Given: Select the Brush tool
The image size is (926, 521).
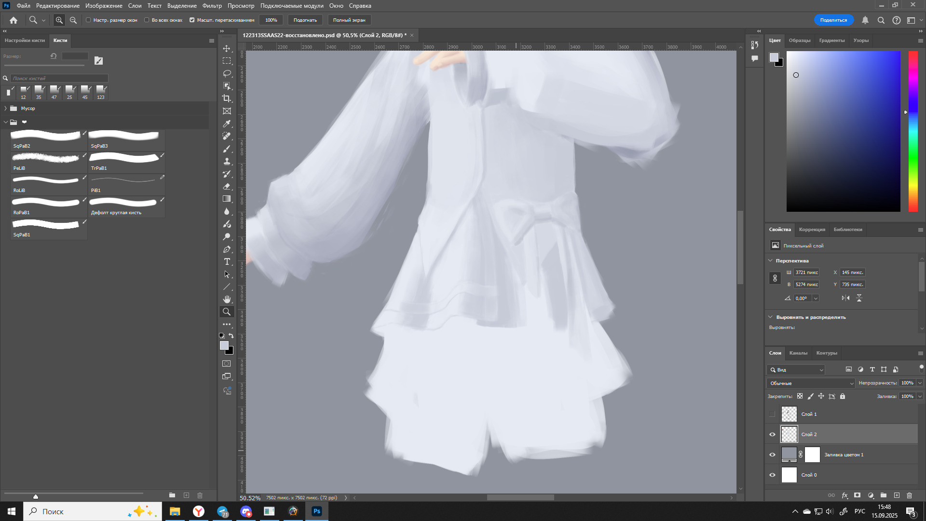Looking at the screenshot, I should coord(227,149).
